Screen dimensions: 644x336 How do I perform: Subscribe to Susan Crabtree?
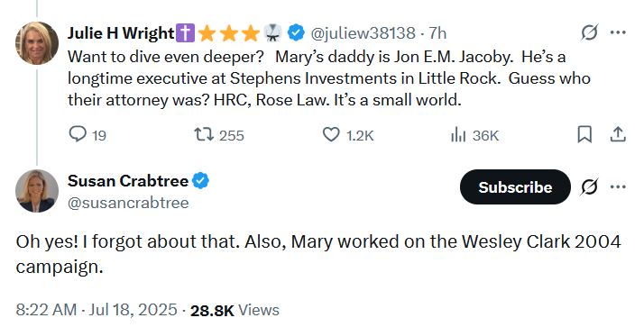coord(515,187)
